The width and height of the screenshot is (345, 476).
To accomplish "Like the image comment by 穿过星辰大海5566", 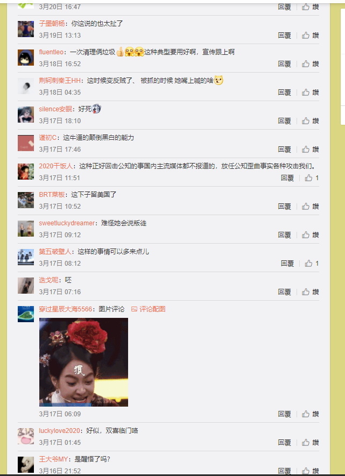I will tap(310, 414).
